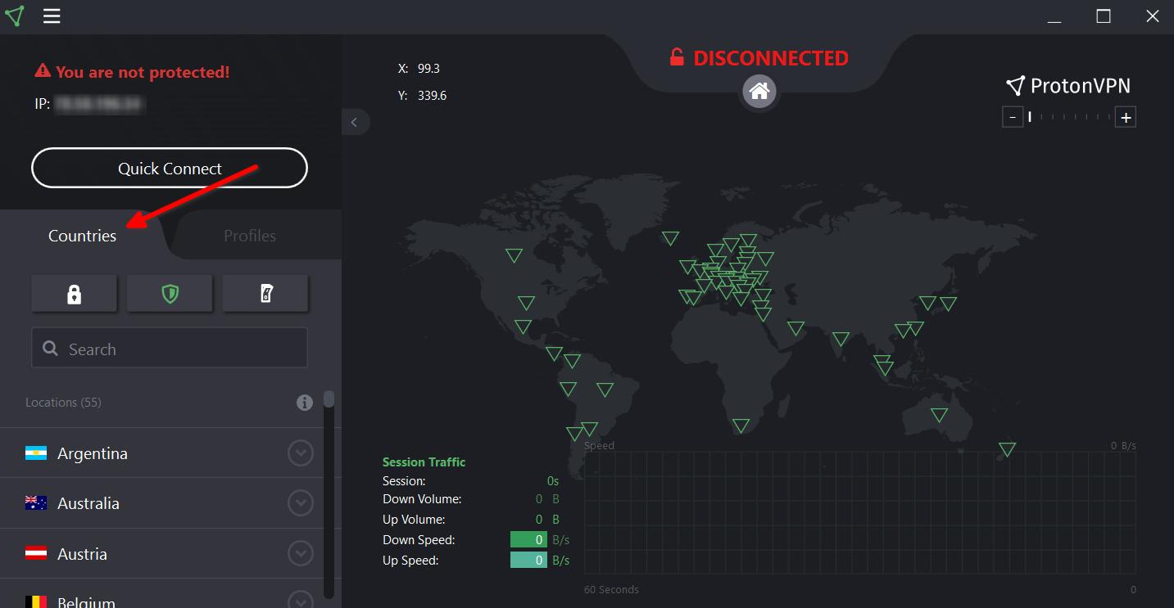Image resolution: width=1174 pixels, height=608 pixels.
Task: Click the Locations (55) label
Action: coord(63,403)
